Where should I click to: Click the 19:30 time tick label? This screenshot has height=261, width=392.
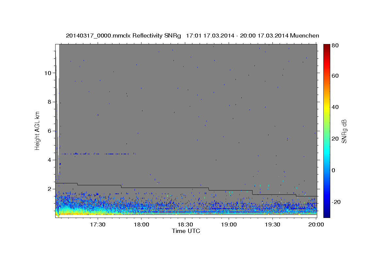point(272,225)
